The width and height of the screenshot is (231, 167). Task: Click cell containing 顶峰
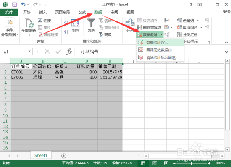coord(43,77)
